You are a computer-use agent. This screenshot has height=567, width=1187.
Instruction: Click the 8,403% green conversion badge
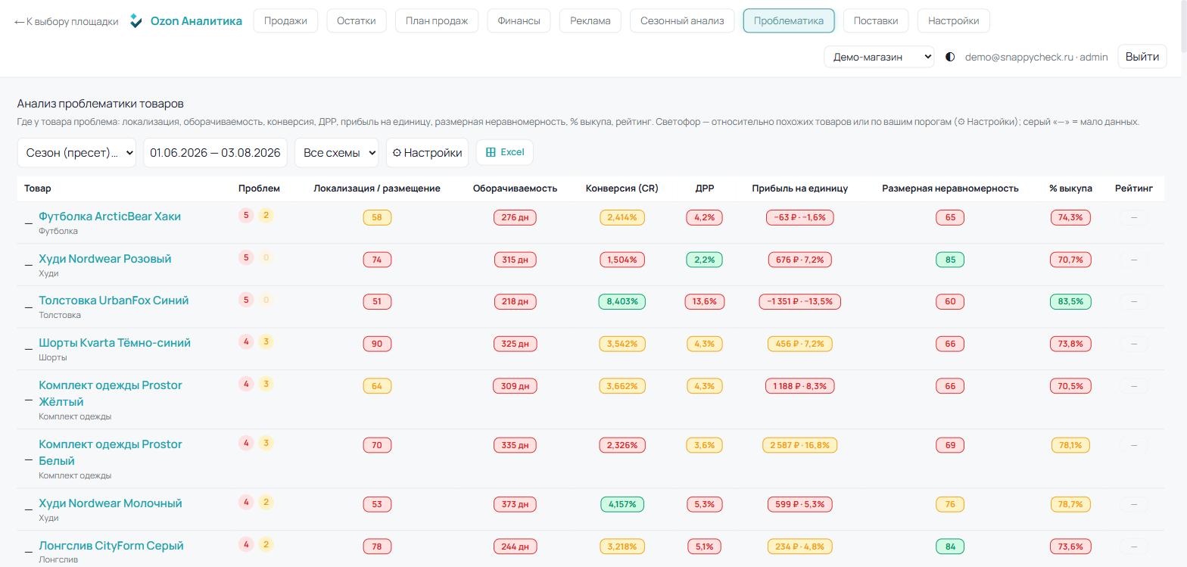622,301
